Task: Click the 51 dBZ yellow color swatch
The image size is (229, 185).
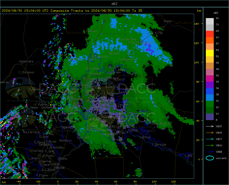Action: (210, 53)
